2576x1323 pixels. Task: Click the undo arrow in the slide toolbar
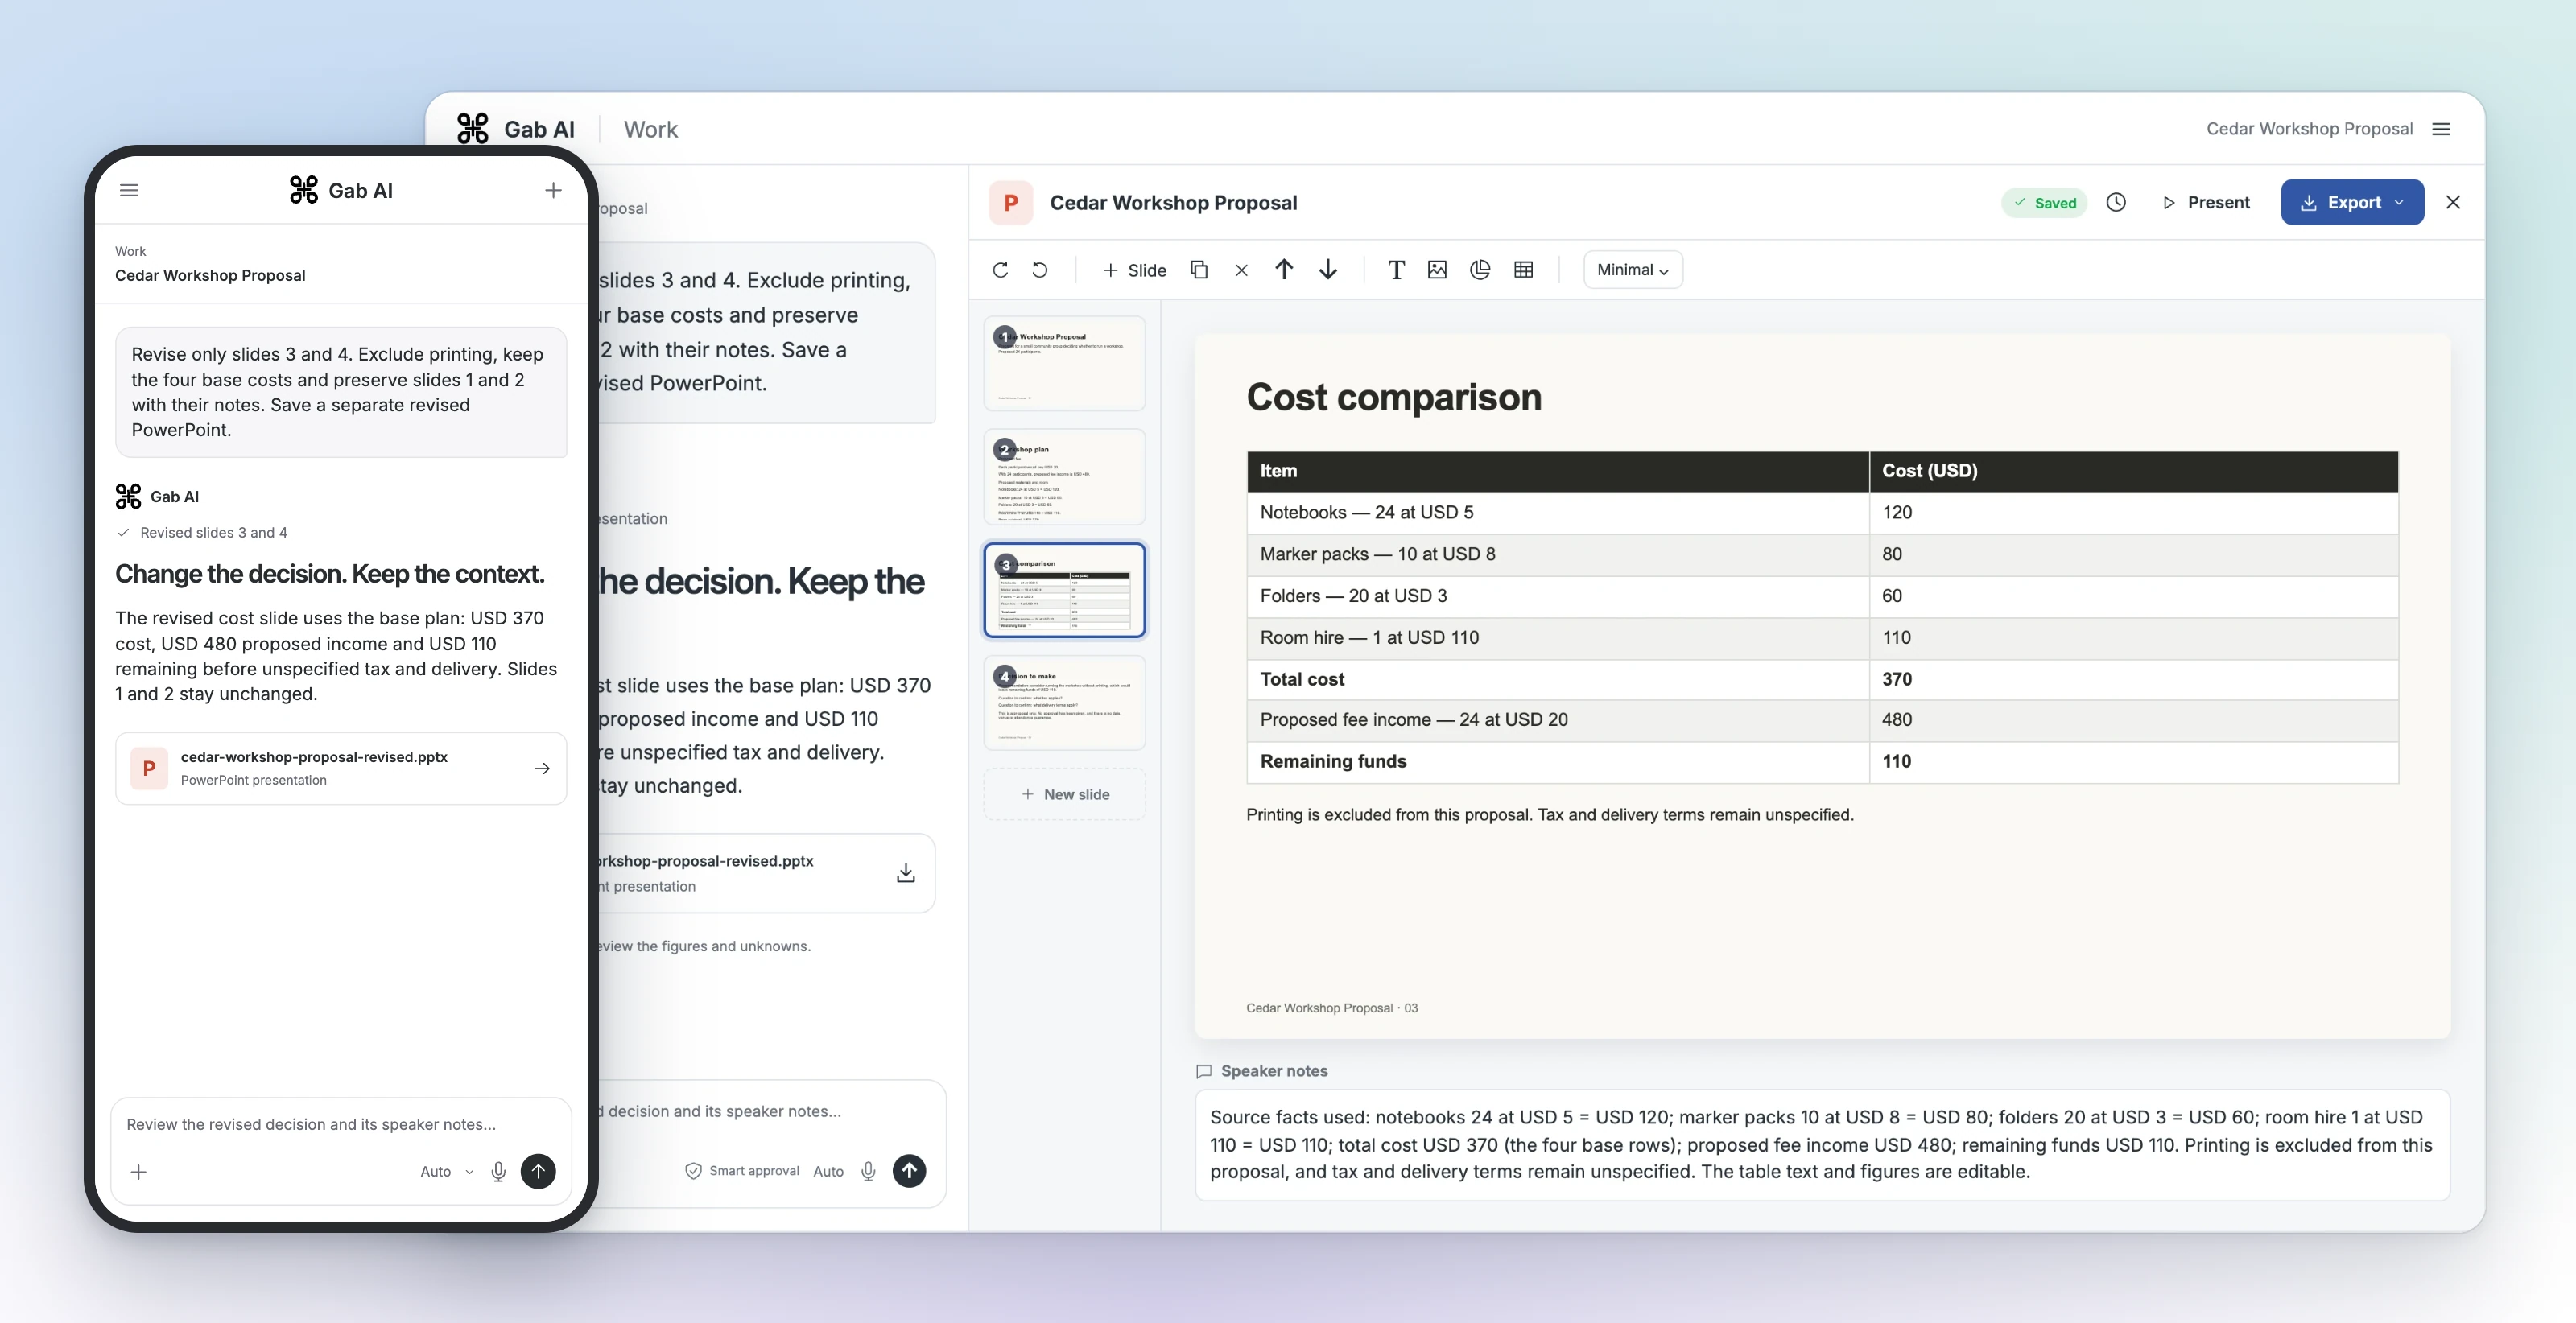pyautogui.click(x=1040, y=270)
